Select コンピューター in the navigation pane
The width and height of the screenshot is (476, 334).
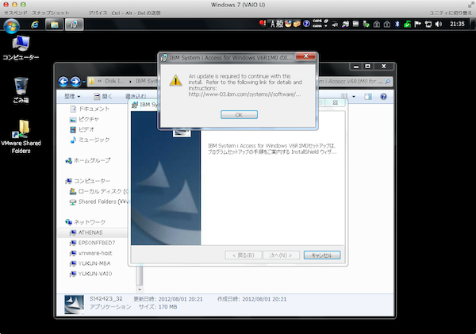(x=88, y=181)
